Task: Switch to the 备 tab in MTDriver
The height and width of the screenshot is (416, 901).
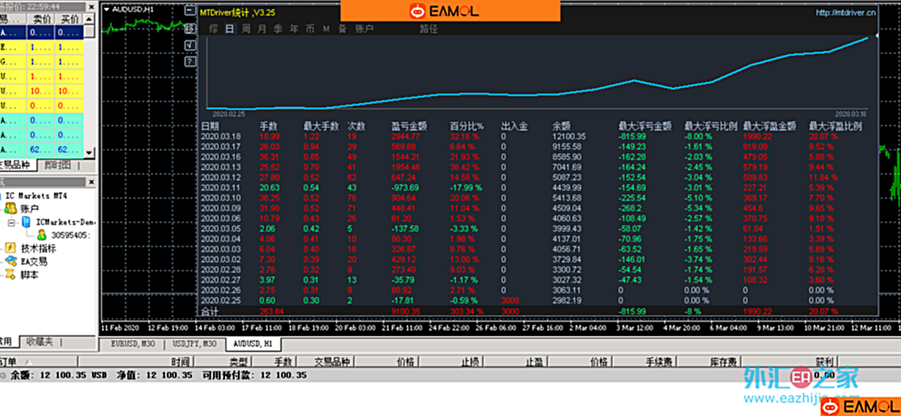Action: (x=342, y=29)
